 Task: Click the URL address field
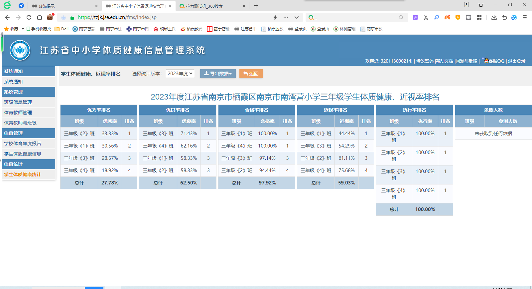[x=173, y=17]
